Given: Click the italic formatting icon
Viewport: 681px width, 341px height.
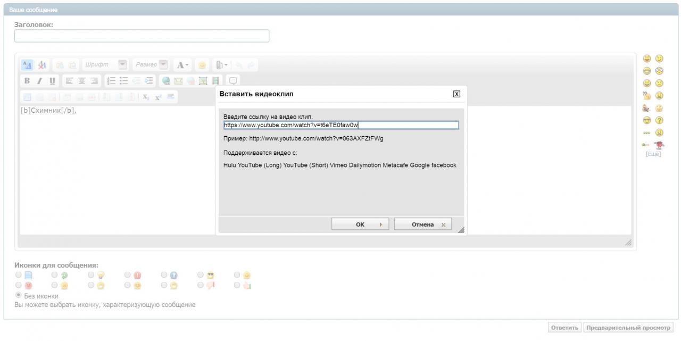Looking at the screenshot, I should [x=39, y=81].
